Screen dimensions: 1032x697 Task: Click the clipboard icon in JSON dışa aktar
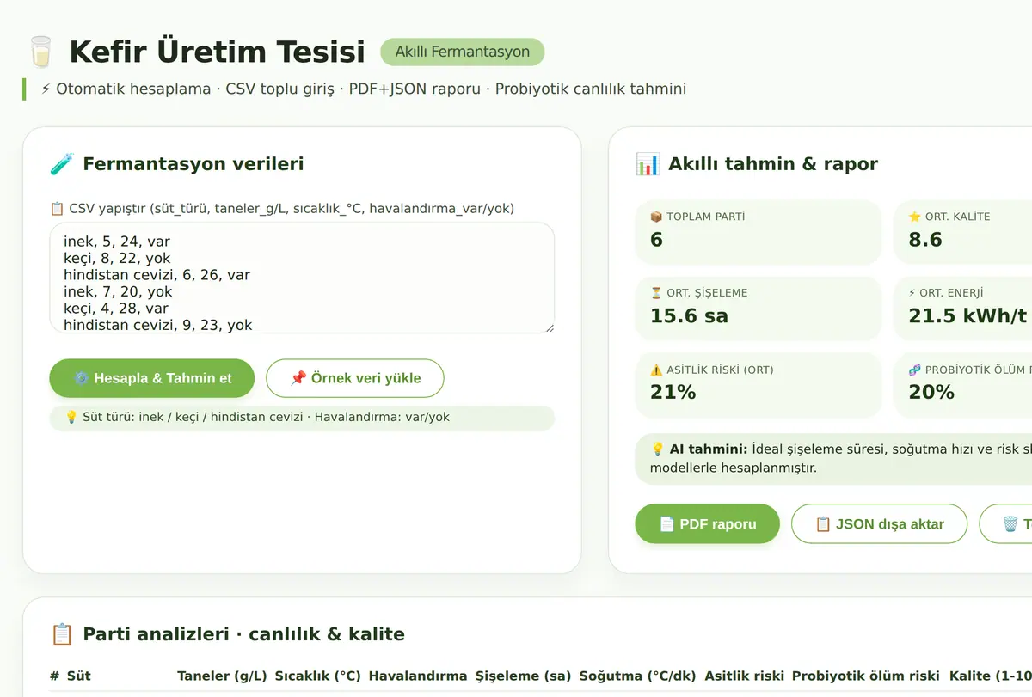coord(823,524)
